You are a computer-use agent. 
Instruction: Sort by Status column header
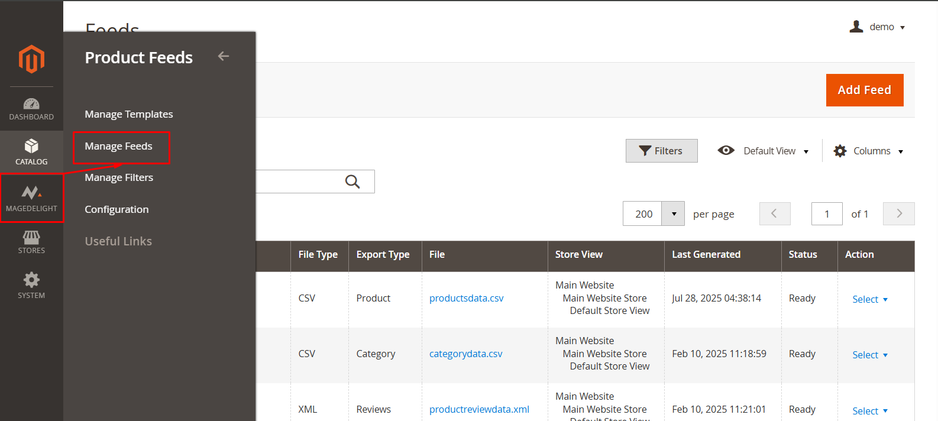(x=810, y=256)
